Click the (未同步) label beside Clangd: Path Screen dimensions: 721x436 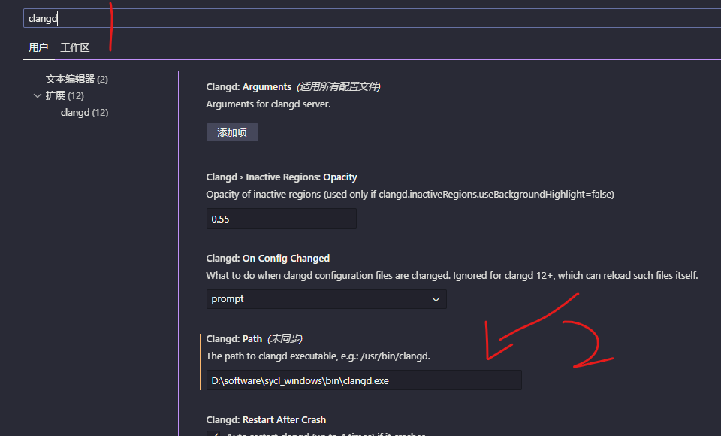click(x=285, y=339)
